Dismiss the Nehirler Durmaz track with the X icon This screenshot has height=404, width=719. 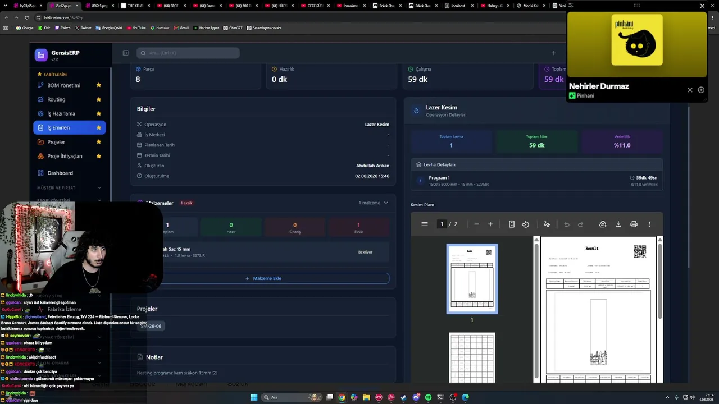(690, 90)
